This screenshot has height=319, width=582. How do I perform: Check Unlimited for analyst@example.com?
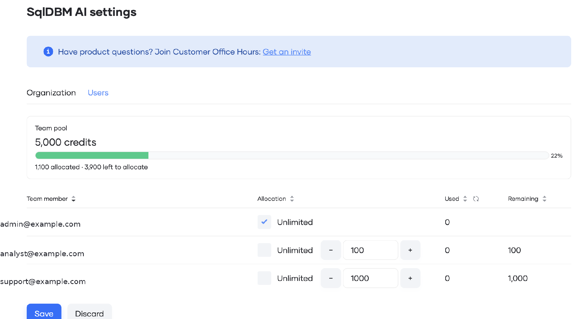point(264,250)
